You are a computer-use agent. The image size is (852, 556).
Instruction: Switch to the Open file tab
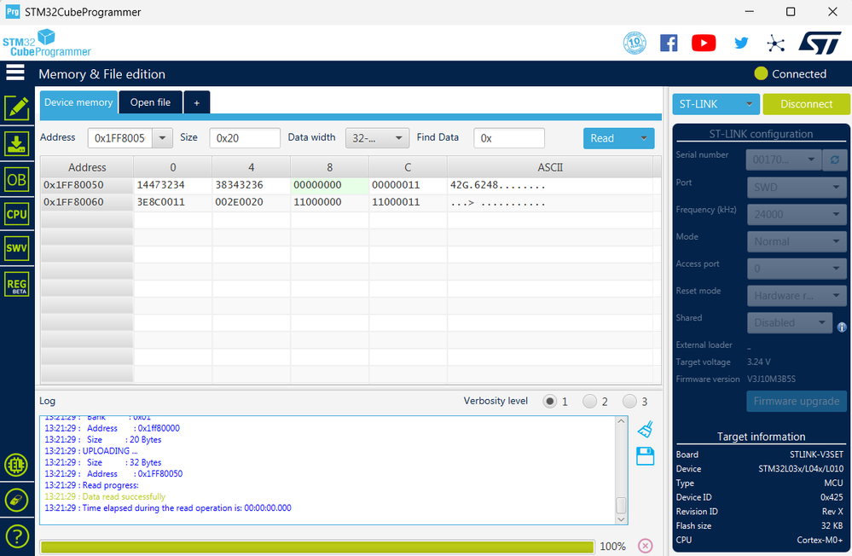tap(150, 102)
